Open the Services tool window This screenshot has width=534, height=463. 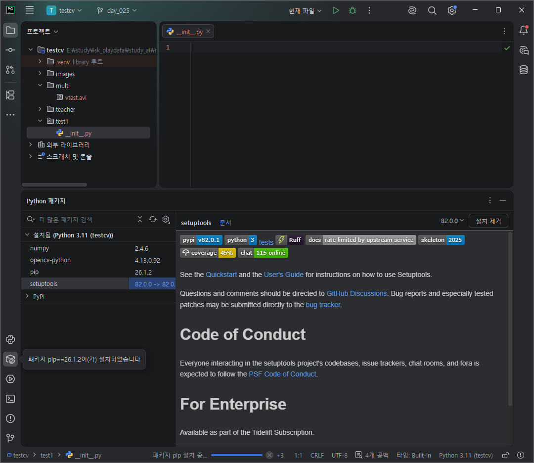point(10,379)
